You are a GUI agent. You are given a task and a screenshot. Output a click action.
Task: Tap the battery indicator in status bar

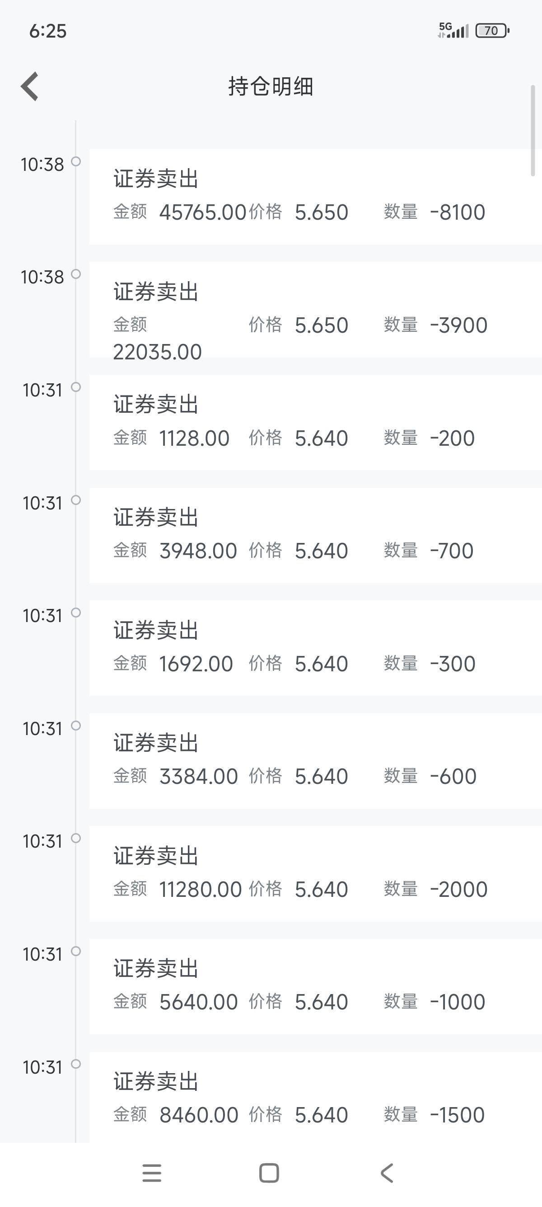(492, 31)
